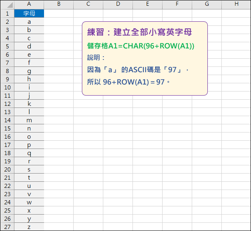Select cell containing letter b
Viewport: 251px width, 231px height.
[29, 30]
